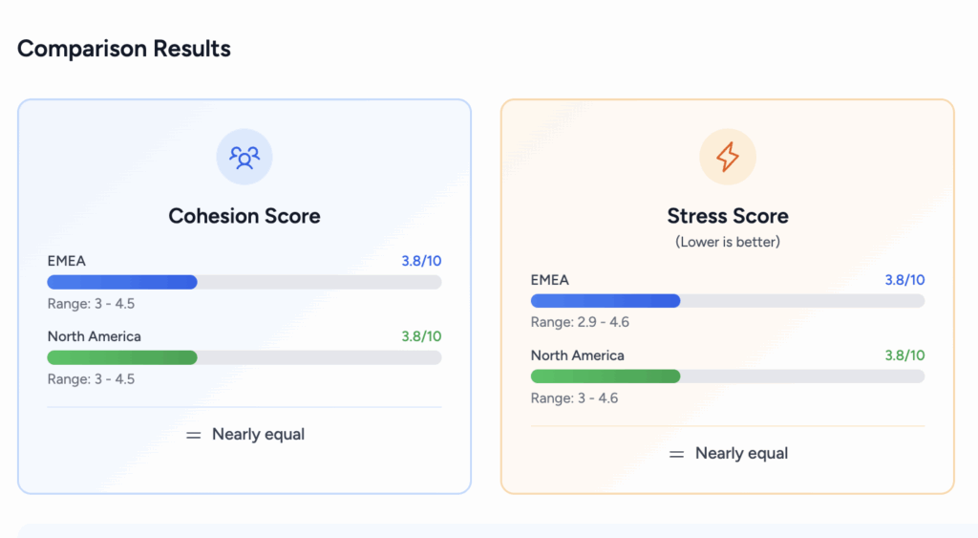Viewport: 978px width, 538px height.
Task: Click the Stress Score title
Action: [728, 216]
